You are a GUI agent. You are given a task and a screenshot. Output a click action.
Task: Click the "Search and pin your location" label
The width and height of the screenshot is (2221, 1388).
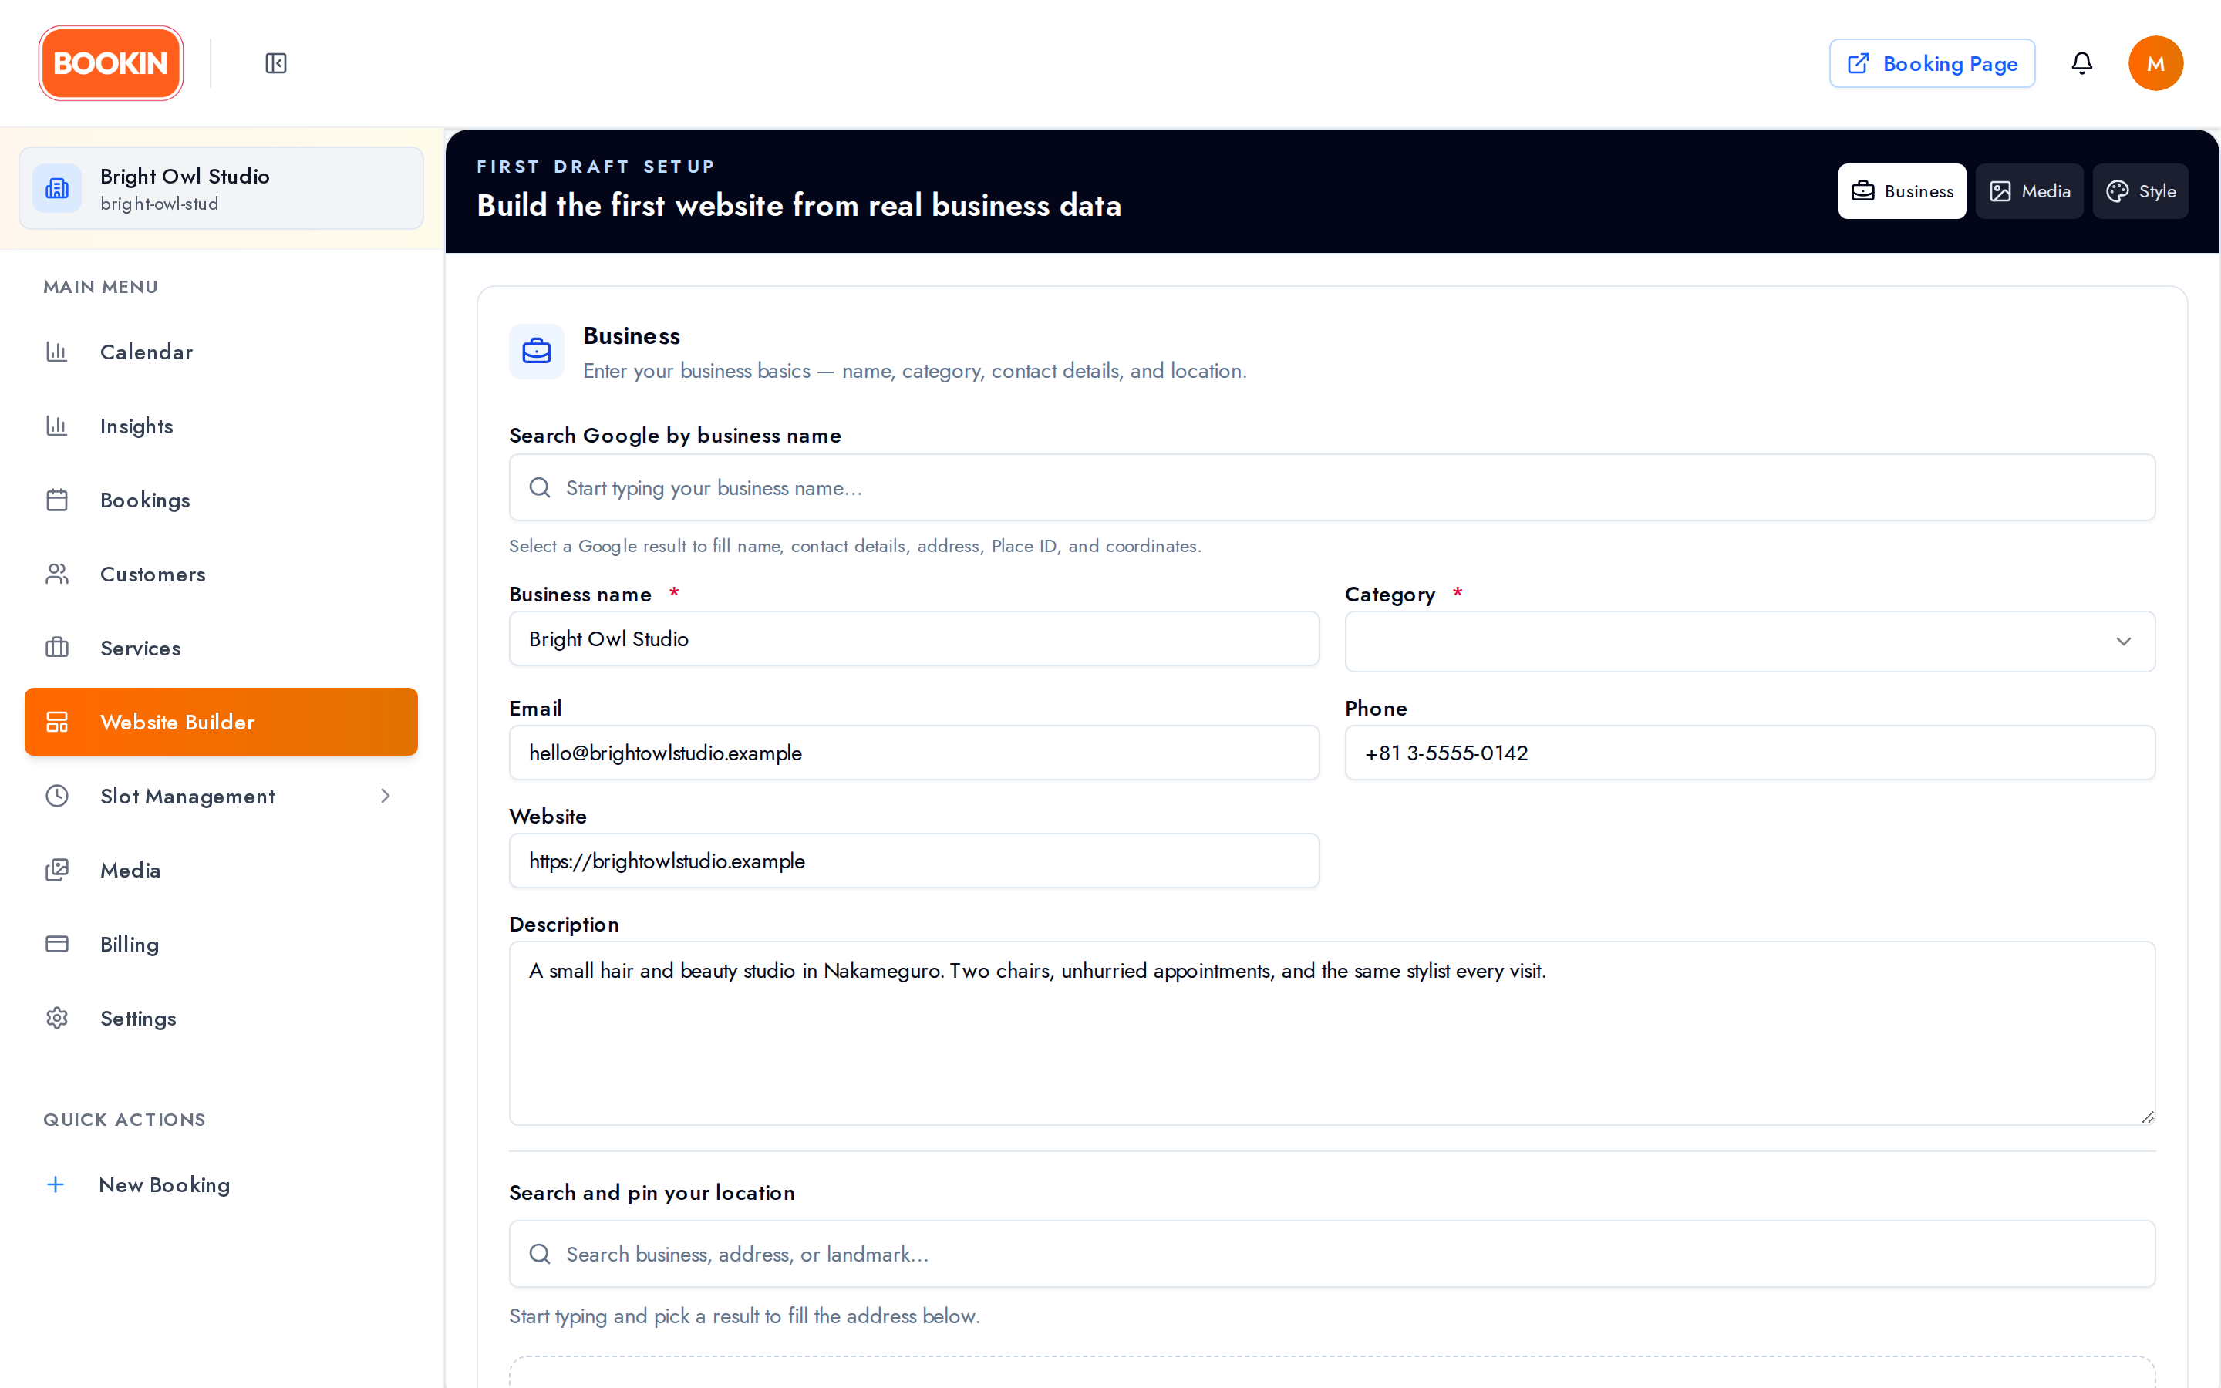(x=652, y=1192)
